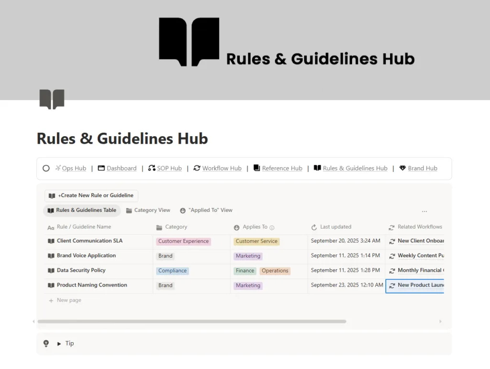Click the Workflow Hub sync icon

[x=197, y=168]
